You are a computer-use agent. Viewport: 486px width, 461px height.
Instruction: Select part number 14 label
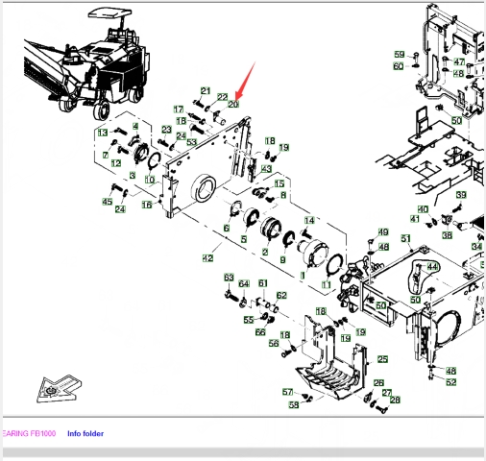pyautogui.click(x=309, y=221)
